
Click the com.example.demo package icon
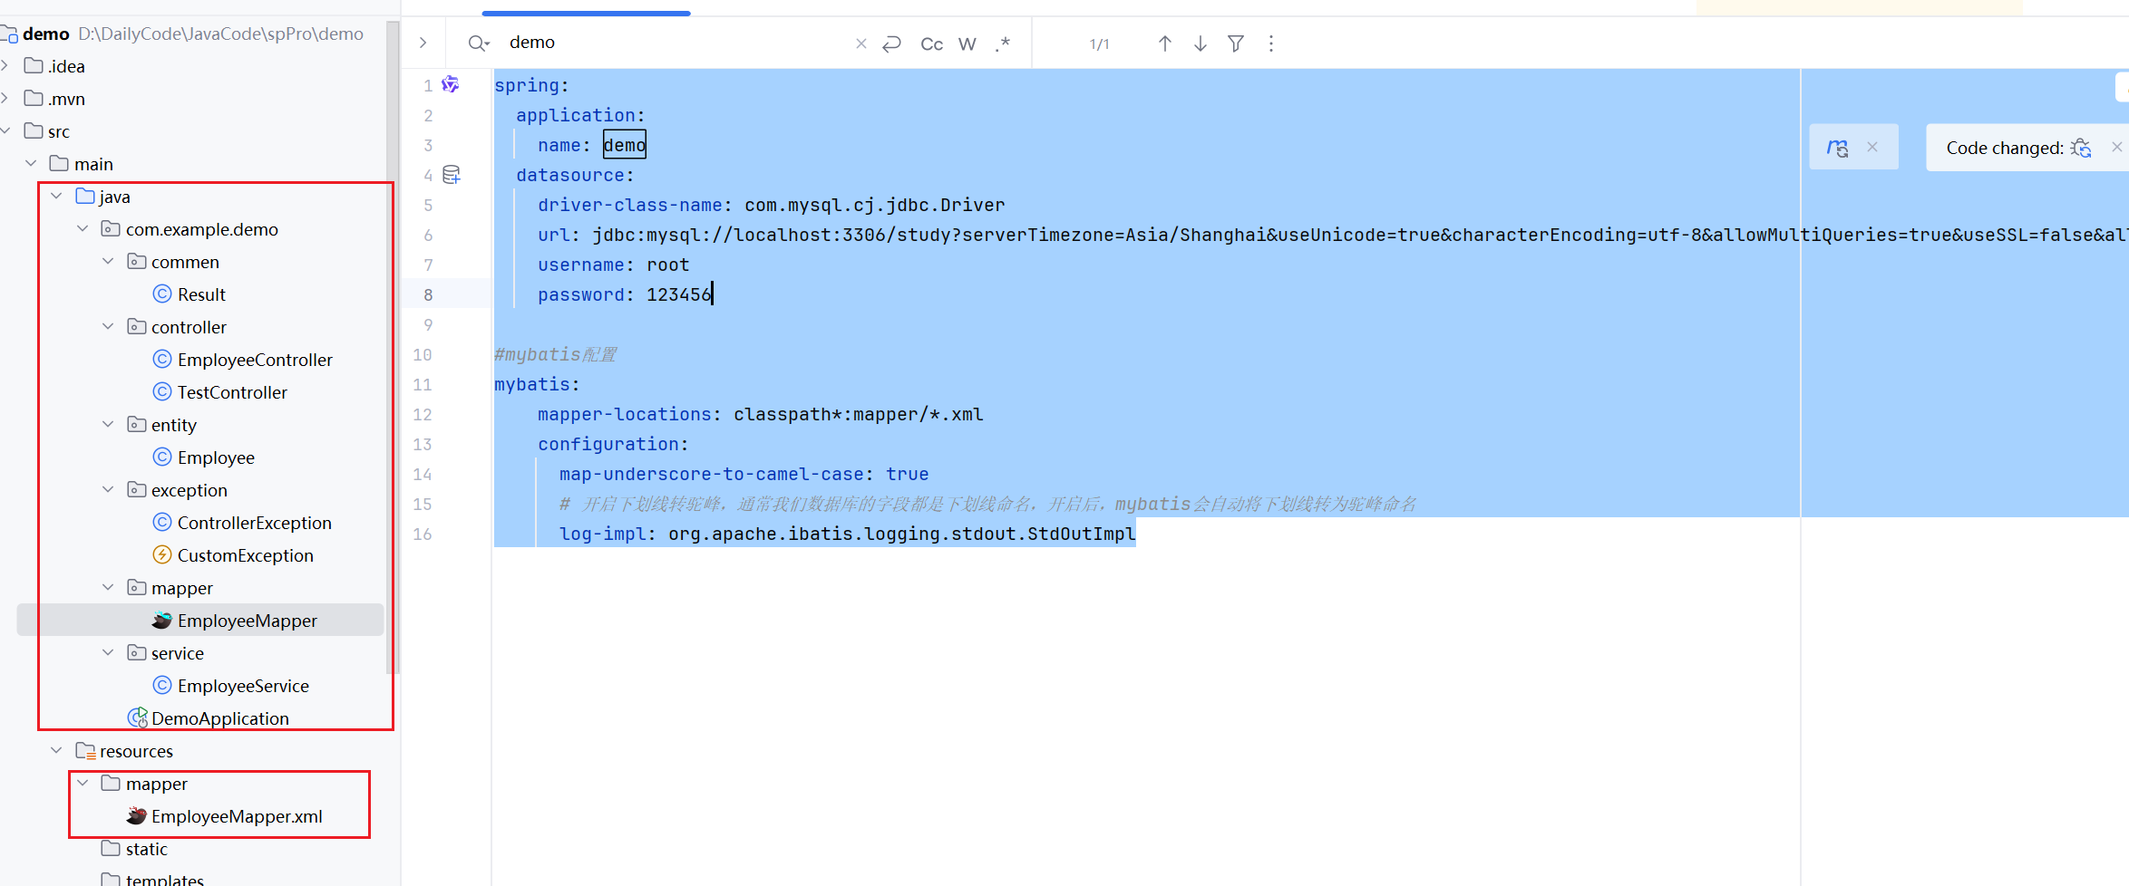(111, 228)
